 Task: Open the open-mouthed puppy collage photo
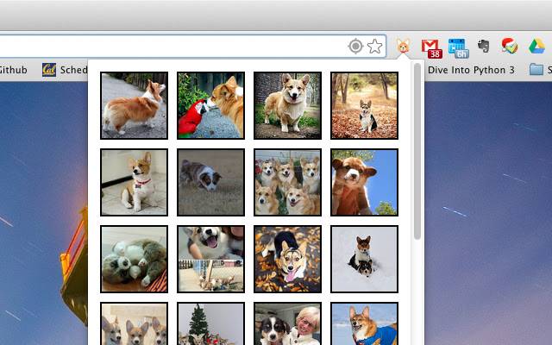(x=210, y=259)
